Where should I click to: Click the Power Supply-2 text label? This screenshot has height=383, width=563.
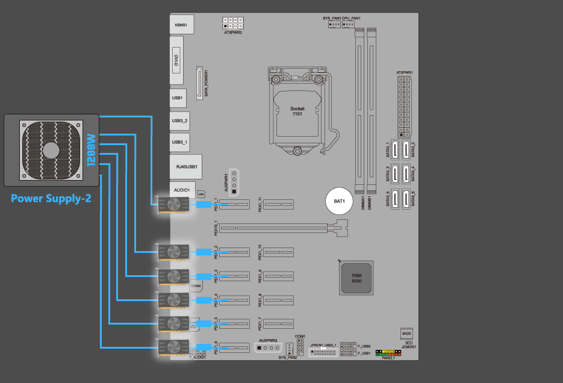pyautogui.click(x=51, y=198)
